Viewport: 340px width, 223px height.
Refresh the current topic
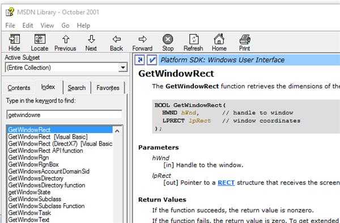pos(193,42)
